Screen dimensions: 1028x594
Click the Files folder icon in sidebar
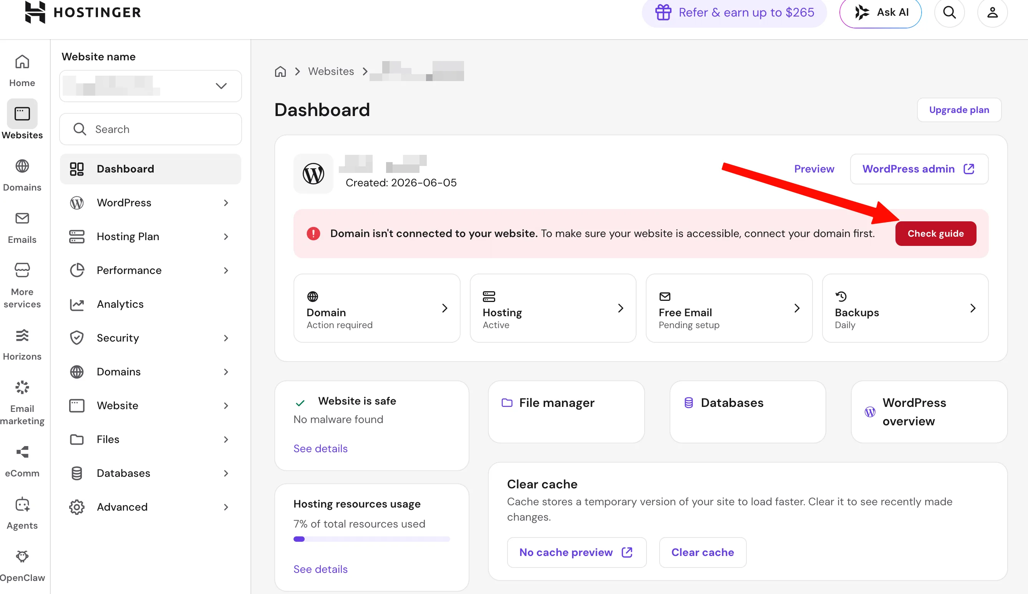77,440
